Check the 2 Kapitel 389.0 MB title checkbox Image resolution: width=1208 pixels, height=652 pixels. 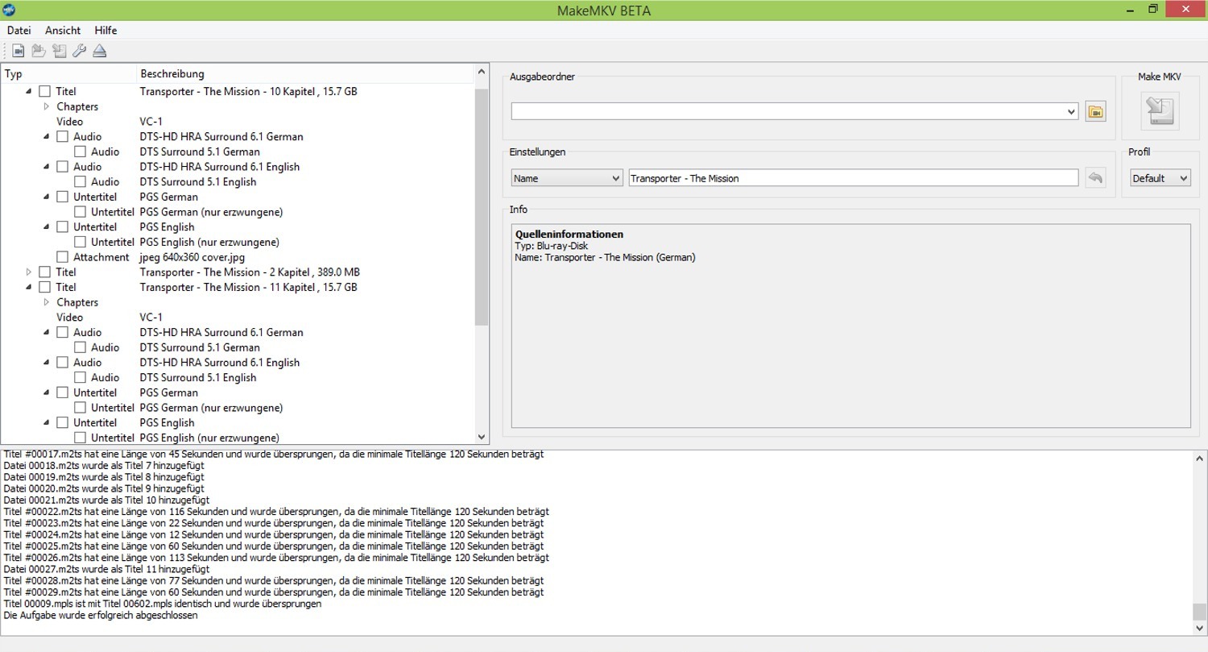coord(44,272)
